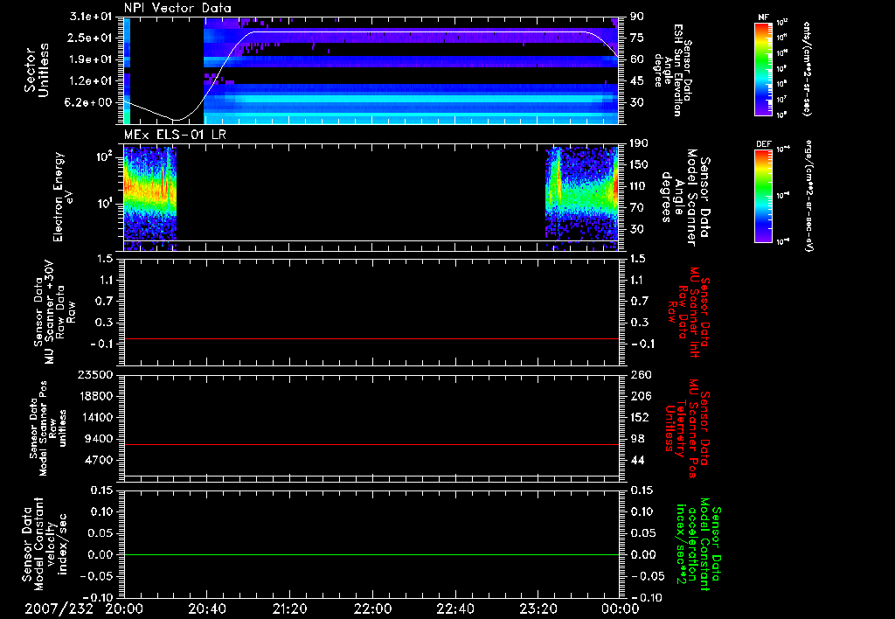The width and height of the screenshot is (895, 619).
Task: Click the 10² electron energy tick label
Action: point(104,156)
